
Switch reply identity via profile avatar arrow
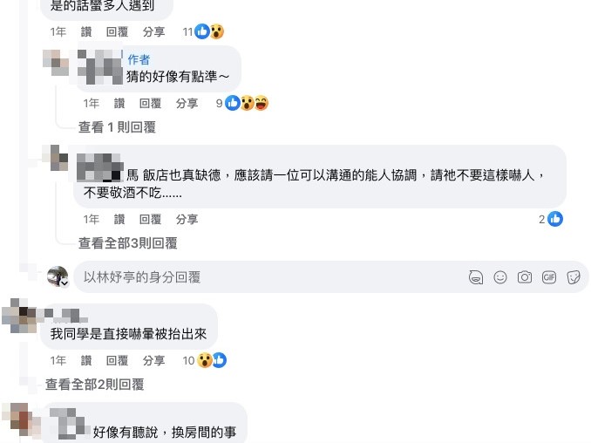point(65,283)
